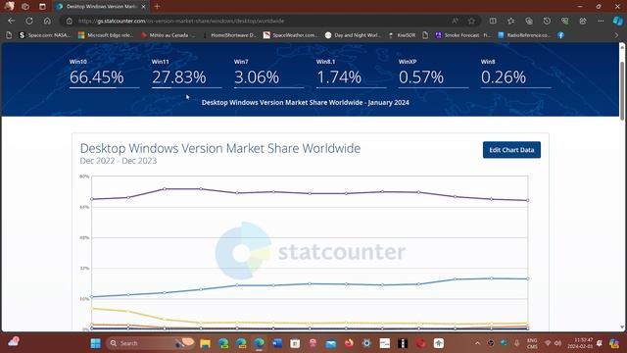Open the workspaces icon in title bar
This screenshot has width=627, height=353.
pos(25,7)
